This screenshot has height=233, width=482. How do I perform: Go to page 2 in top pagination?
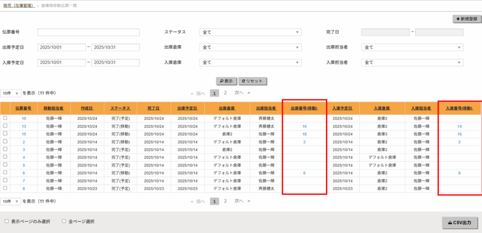point(225,93)
